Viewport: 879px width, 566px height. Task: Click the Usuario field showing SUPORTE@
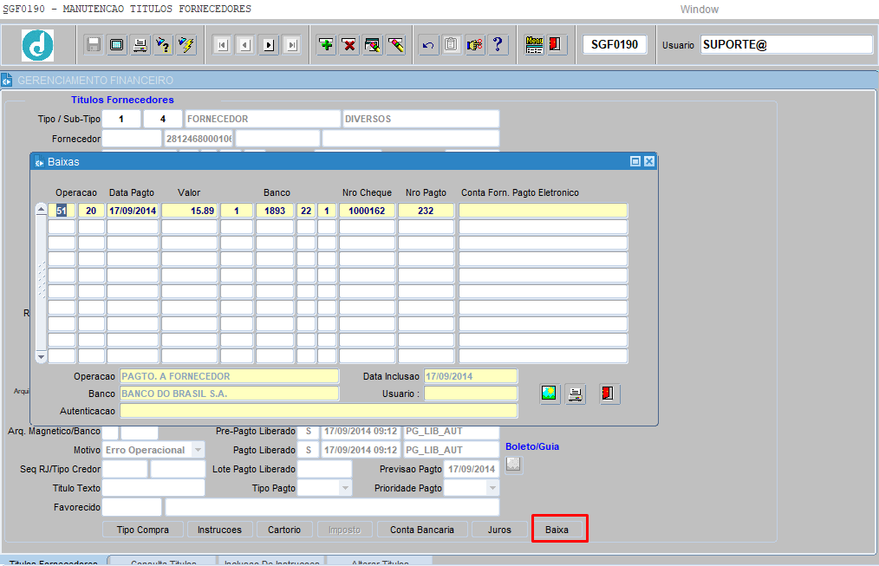click(786, 45)
